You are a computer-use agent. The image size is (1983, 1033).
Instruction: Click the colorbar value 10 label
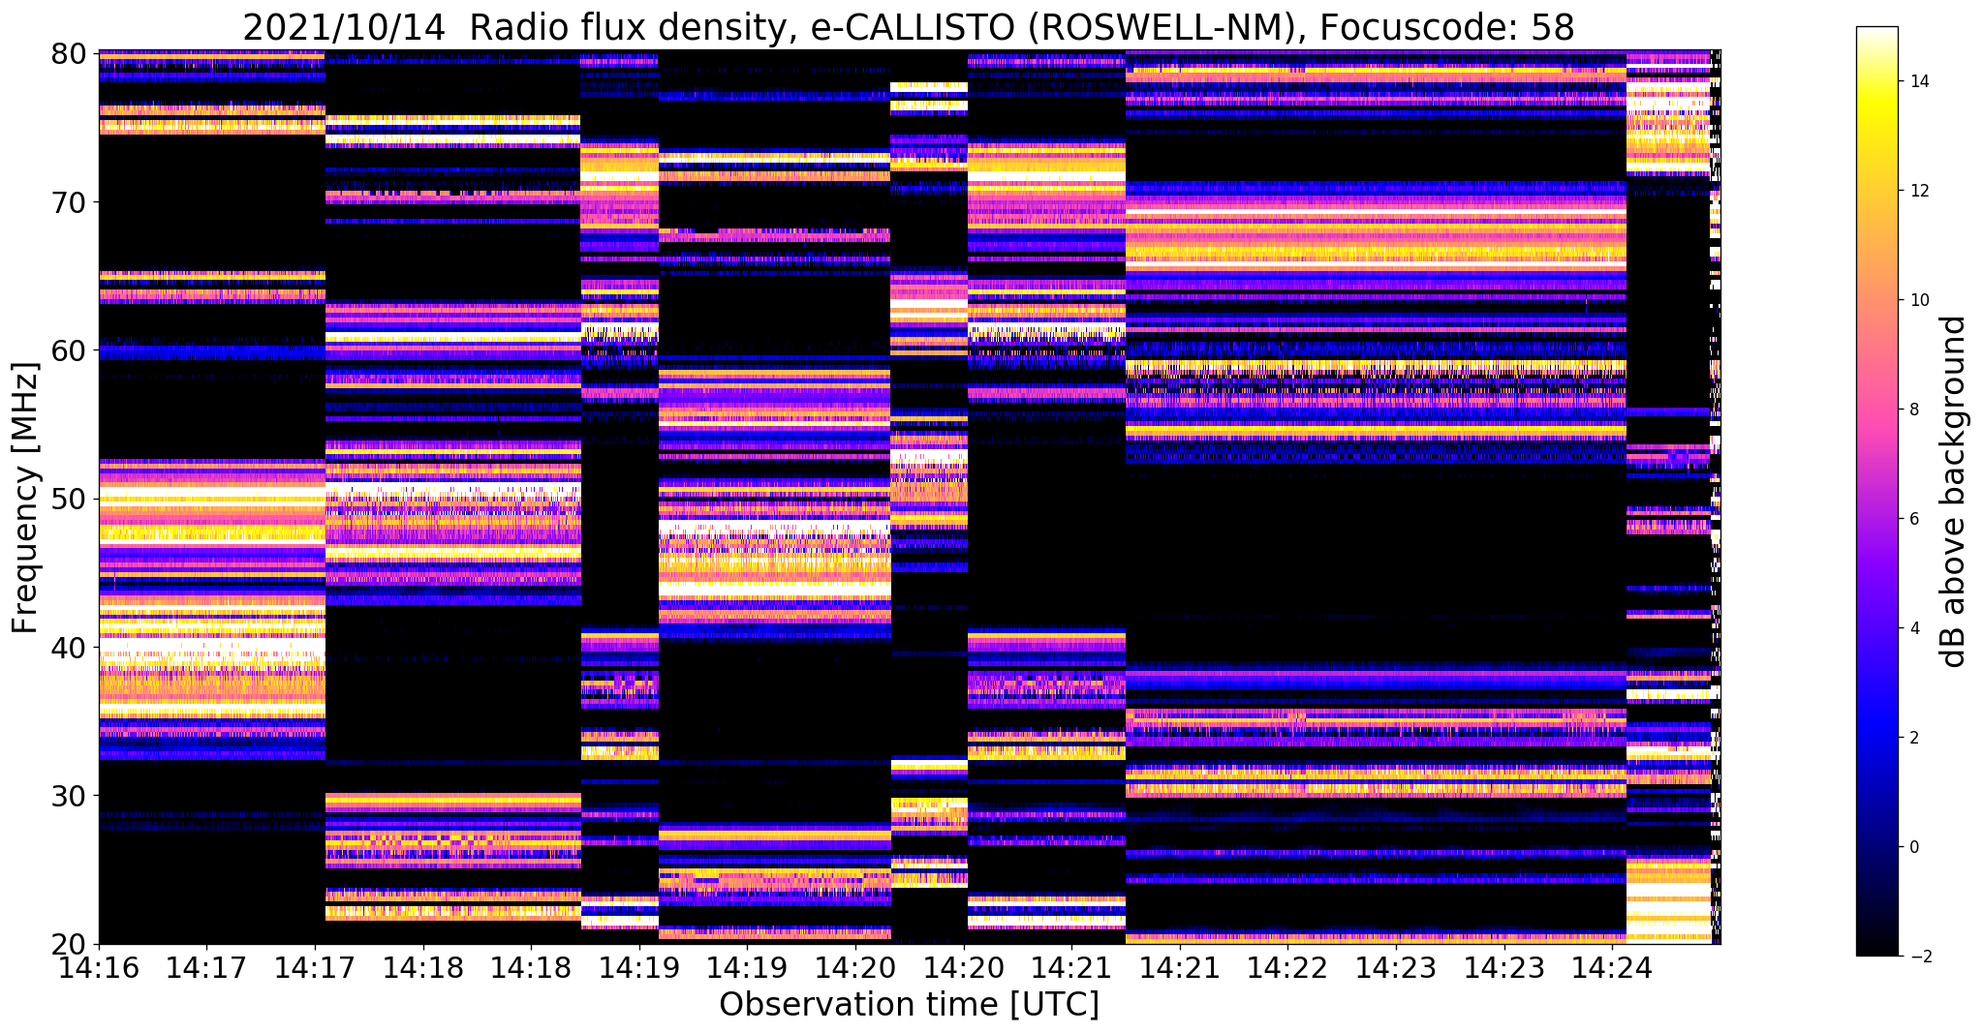pyautogui.click(x=1918, y=300)
